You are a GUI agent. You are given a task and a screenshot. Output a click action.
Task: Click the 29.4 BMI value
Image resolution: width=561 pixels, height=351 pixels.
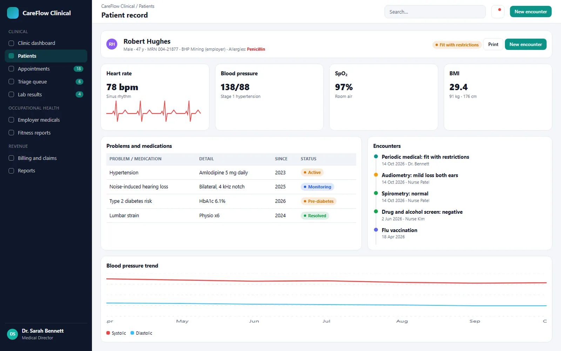pyautogui.click(x=458, y=87)
